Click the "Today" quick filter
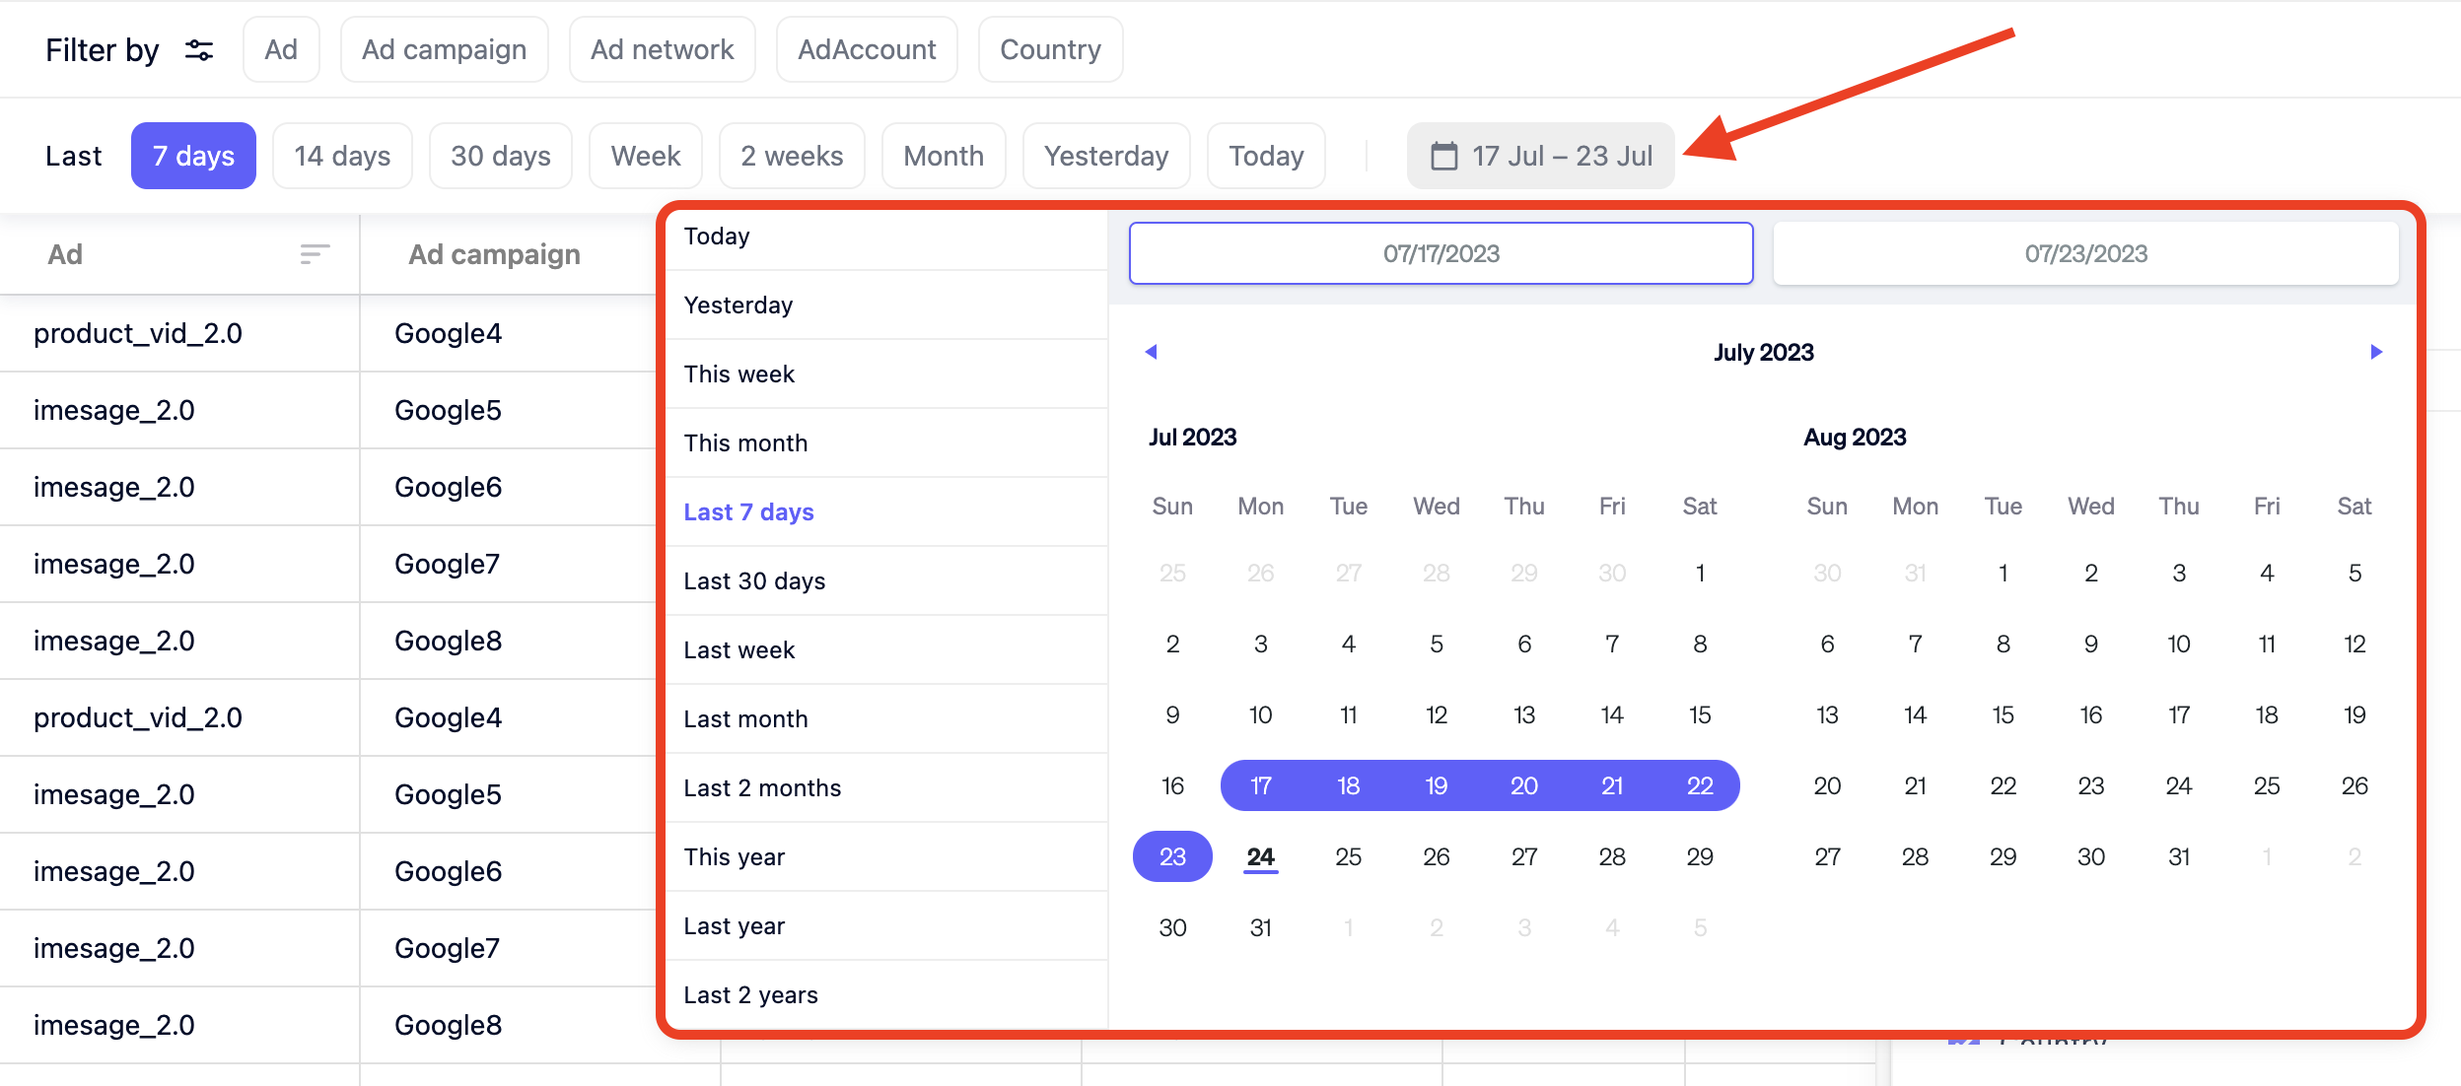The image size is (2461, 1086). [1267, 155]
